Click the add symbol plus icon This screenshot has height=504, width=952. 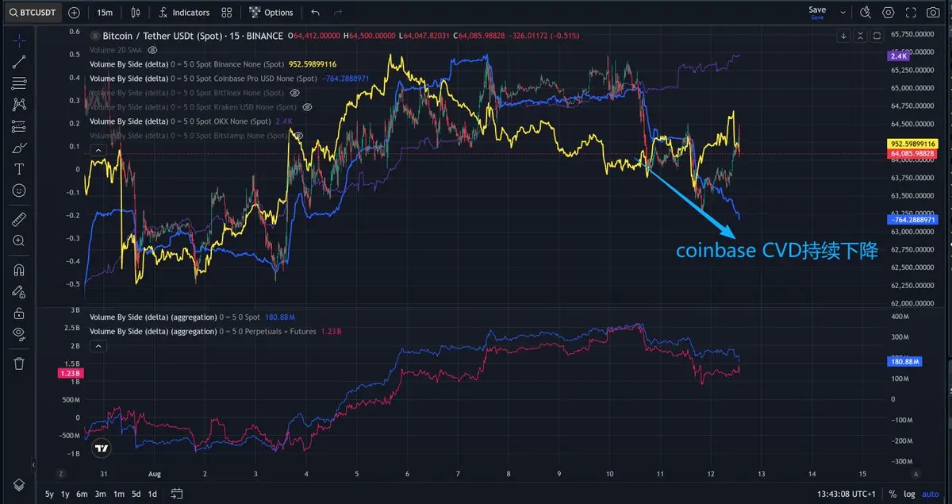point(74,13)
